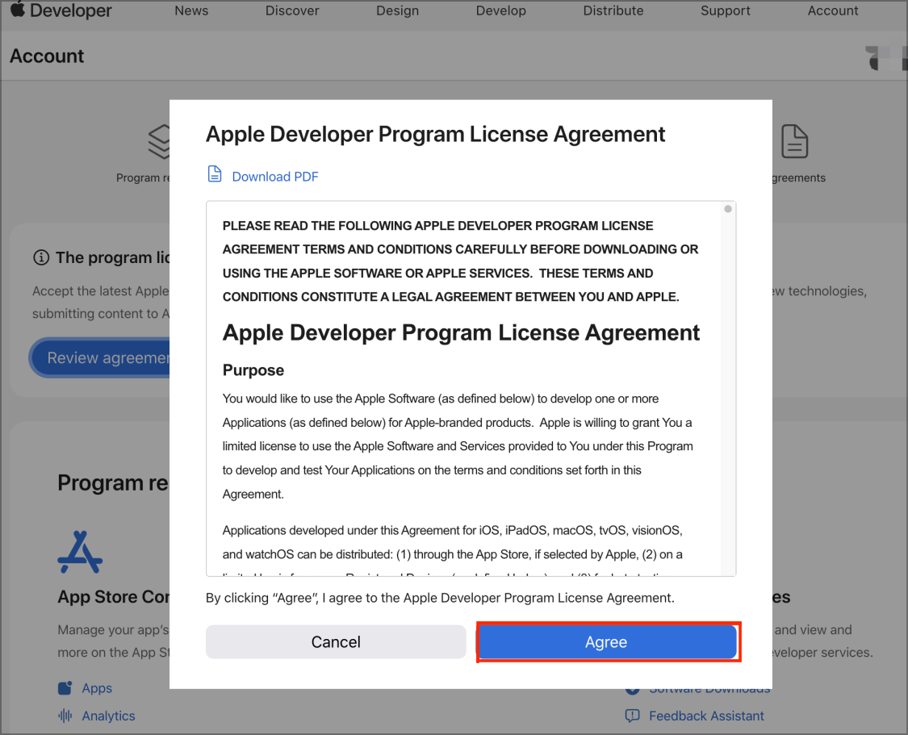Click the Cancel button
The image size is (908, 735).
336,642
